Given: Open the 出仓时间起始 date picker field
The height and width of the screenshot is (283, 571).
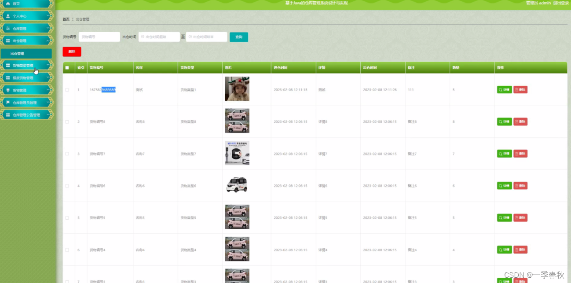Looking at the screenshot, I should click(159, 37).
